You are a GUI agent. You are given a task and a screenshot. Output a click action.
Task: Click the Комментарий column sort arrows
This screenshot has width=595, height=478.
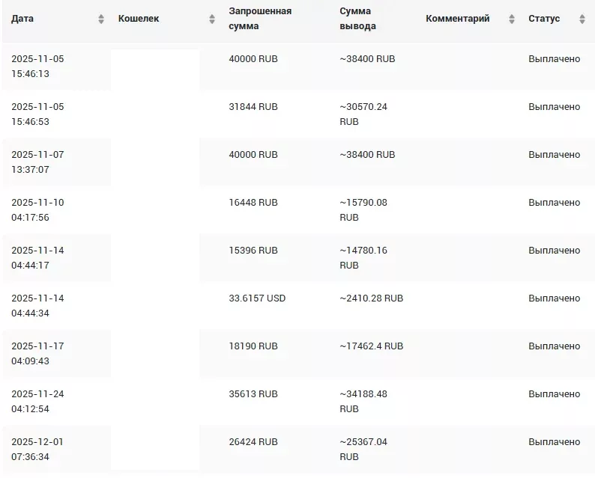tap(512, 19)
